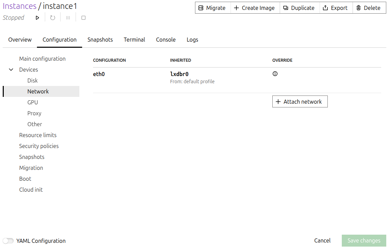Click the Cancel button
The height and width of the screenshot is (250, 389).
[322, 240]
